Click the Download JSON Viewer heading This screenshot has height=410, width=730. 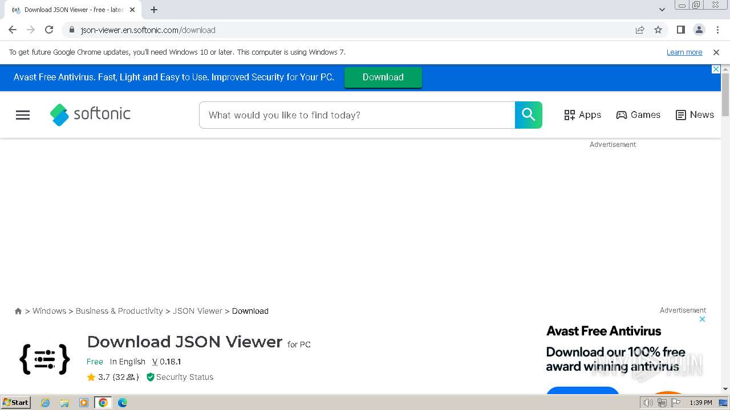[185, 342]
